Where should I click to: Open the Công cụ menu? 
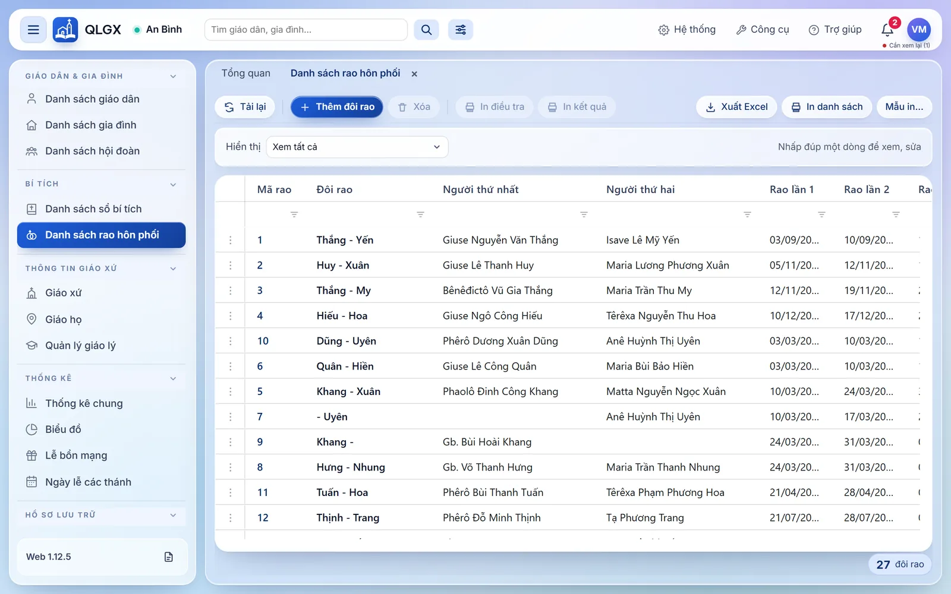[763, 30]
